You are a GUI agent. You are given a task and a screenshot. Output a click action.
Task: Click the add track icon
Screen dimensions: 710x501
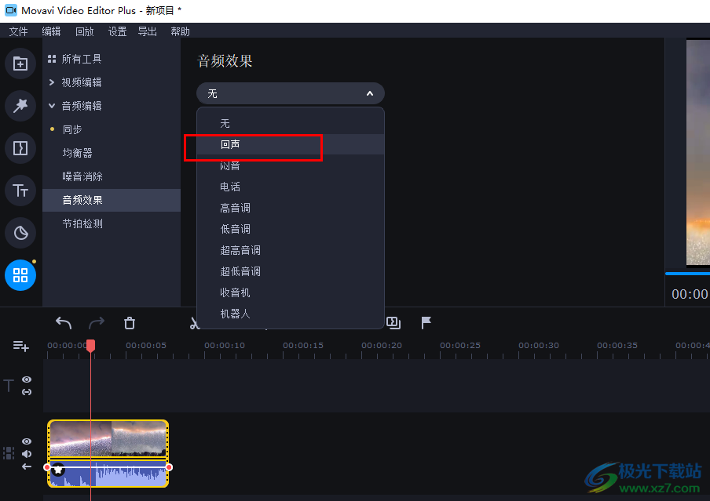click(20, 346)
